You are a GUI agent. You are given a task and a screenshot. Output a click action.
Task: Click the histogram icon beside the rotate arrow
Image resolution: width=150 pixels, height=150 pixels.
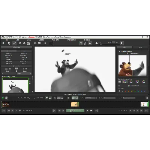tap(90, 43)
